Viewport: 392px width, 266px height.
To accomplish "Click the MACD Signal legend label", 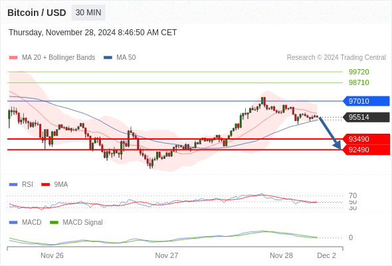I will point(83,223).
